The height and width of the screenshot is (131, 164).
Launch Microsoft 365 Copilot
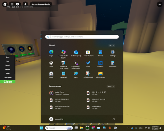point(64,54)
